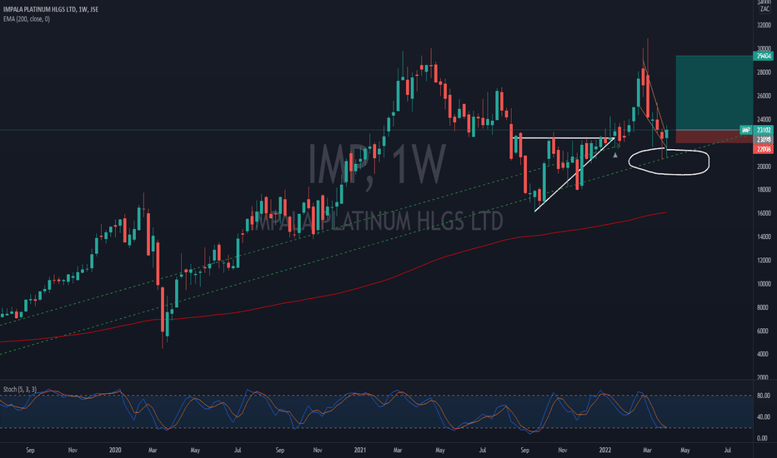The height and width of the screenshot is (458, 777).
Task: Select the Stoch (5, 3, 3) indicator label
Action: [19, 389]
